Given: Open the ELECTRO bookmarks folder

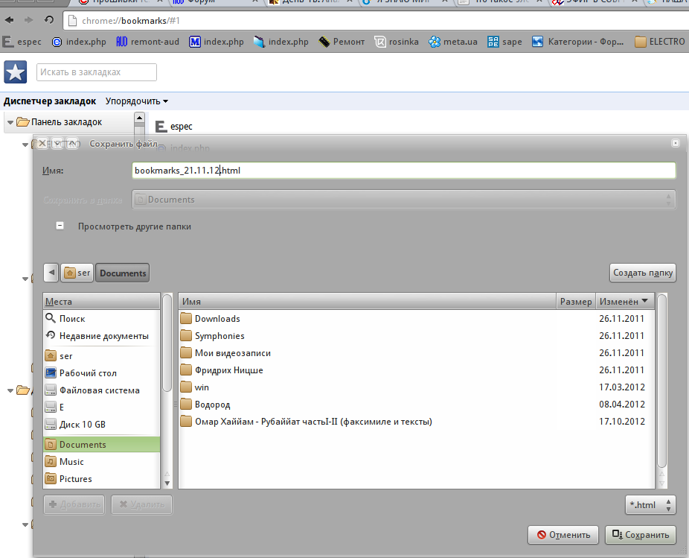Looking at the screenshot, I should [659, 42].
